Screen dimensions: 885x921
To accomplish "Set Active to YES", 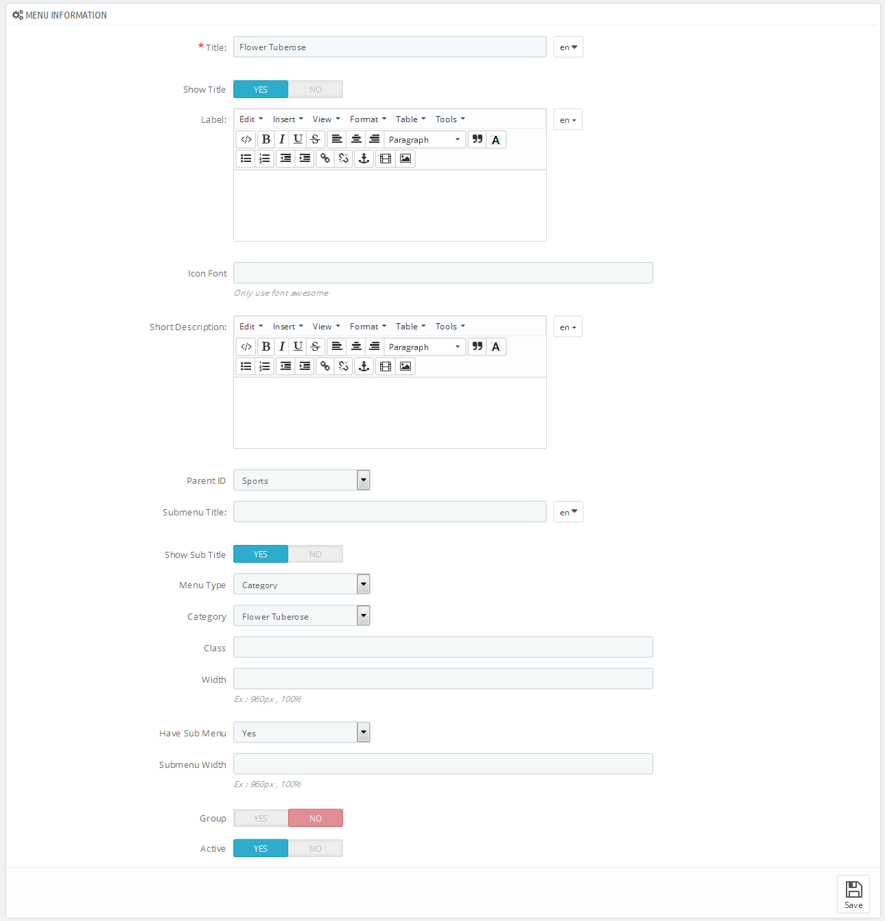I will tap(261, 848).
